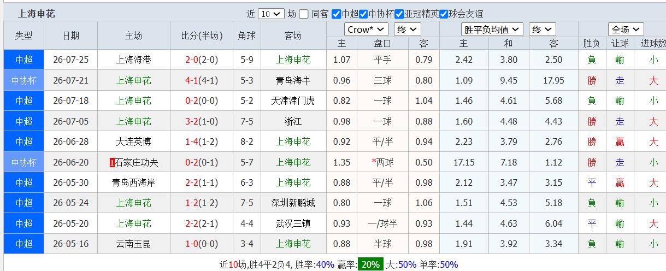Select away team 青岛海牛

point(293,80)
